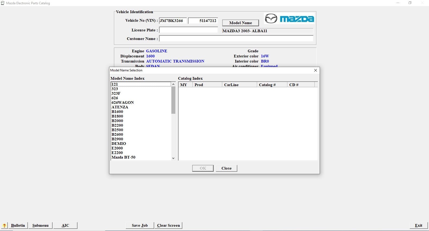Open the Bulletin button
The image size is (429, 231).
(18, 225)
